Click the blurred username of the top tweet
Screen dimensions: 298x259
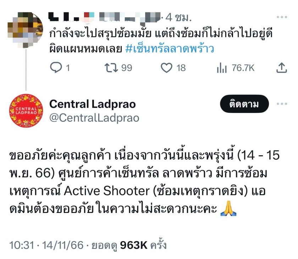point(105,17)
